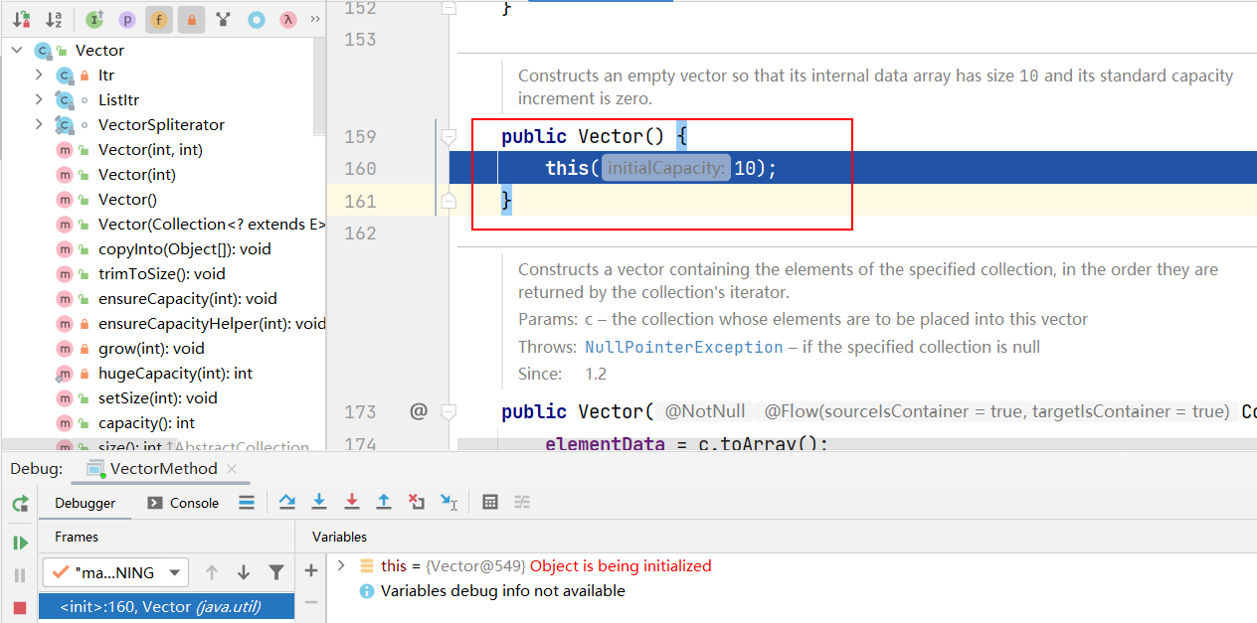The height and width of the screenshot is (623, 1257).
Task: Click next frame down arrow
Action: pyautogui.click(x=244, y=572)
